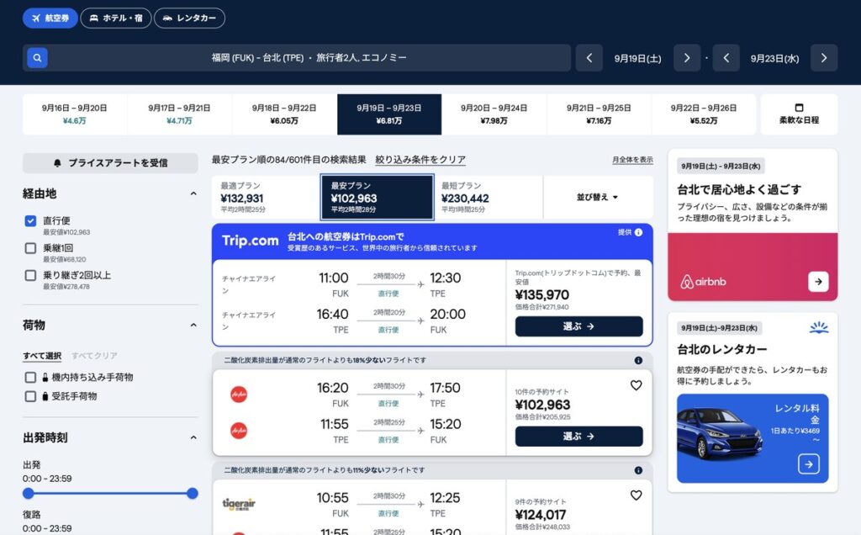Click 絞り込み条件をクリア clear filters link
The height and width of the screenshot is (535, 861).
click(x=420, y=160)
